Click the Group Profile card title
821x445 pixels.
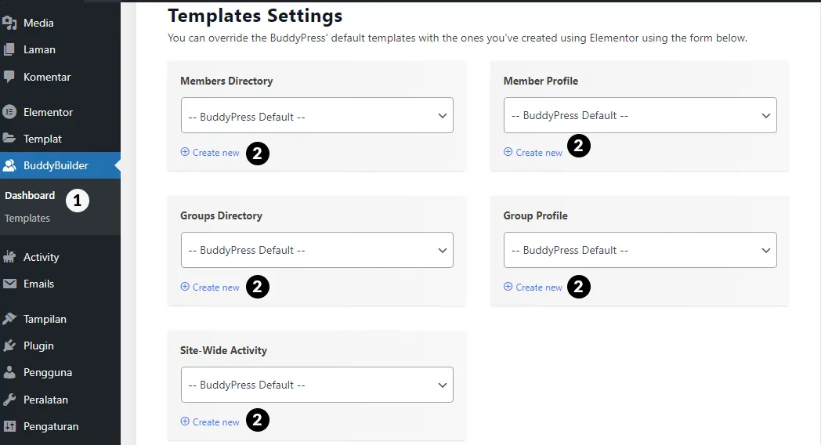(x=536, y=215)
